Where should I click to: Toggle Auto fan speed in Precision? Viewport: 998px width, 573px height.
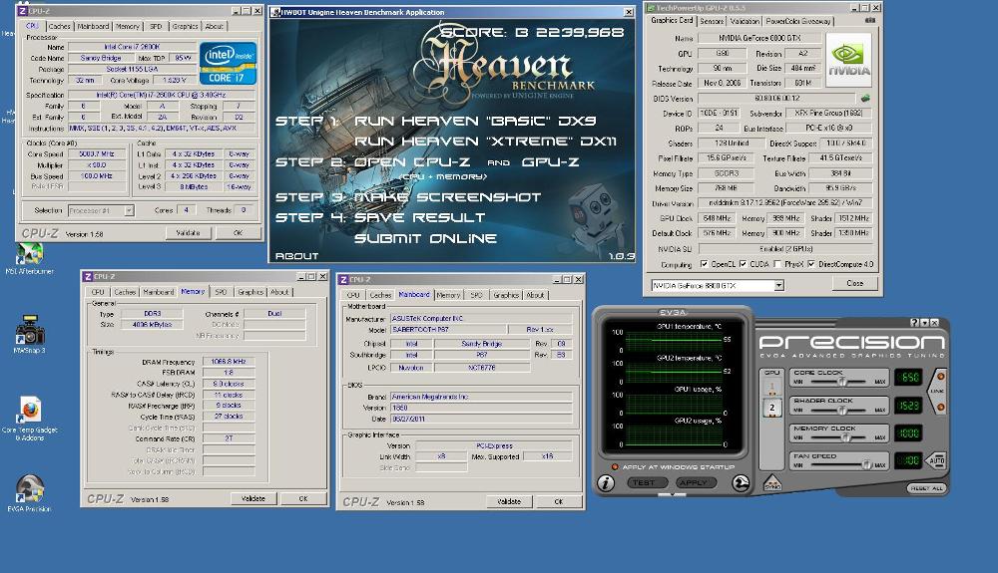click(936, 460)
